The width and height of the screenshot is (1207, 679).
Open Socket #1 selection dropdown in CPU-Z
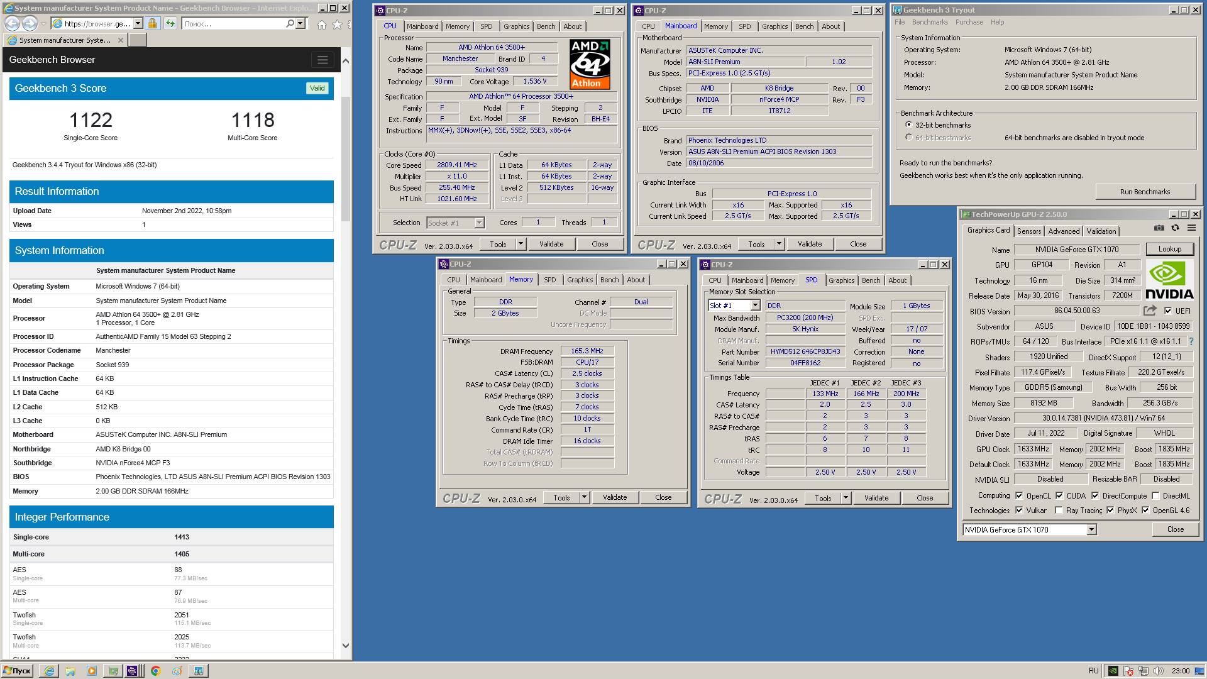click(479, 223)
